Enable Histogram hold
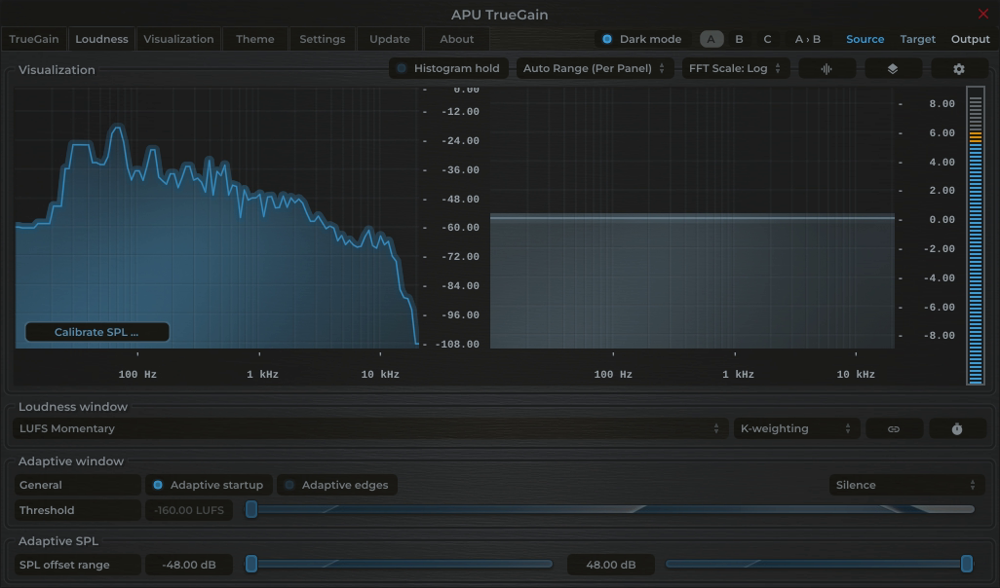The width and height of the screenshot is (1000, 588). click(447, 68)
